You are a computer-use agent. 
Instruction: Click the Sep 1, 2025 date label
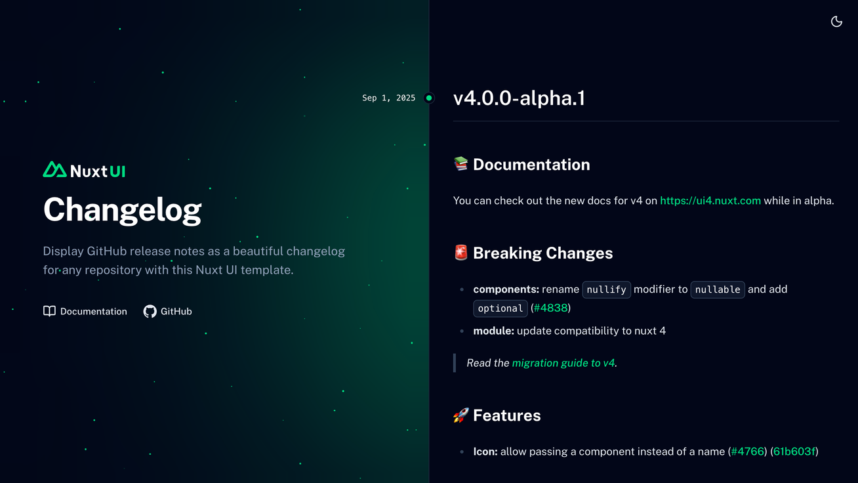click(388, 98)
